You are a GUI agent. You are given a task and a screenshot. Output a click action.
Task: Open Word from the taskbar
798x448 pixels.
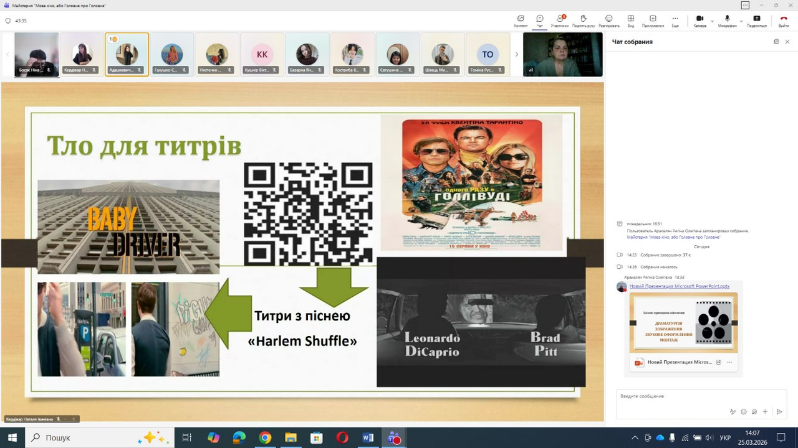click(x=368, y=437)
